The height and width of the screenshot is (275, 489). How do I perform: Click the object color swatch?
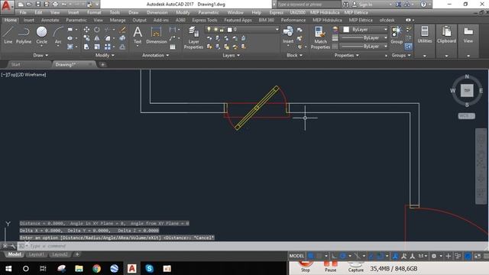346,29
